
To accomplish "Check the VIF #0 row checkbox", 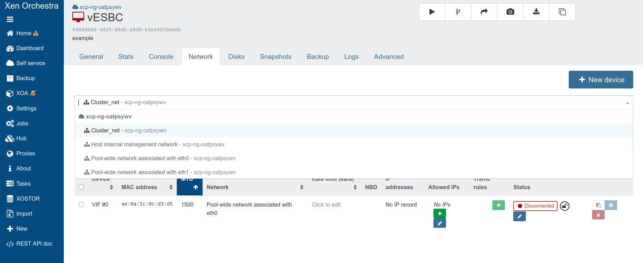I will 81,204.
